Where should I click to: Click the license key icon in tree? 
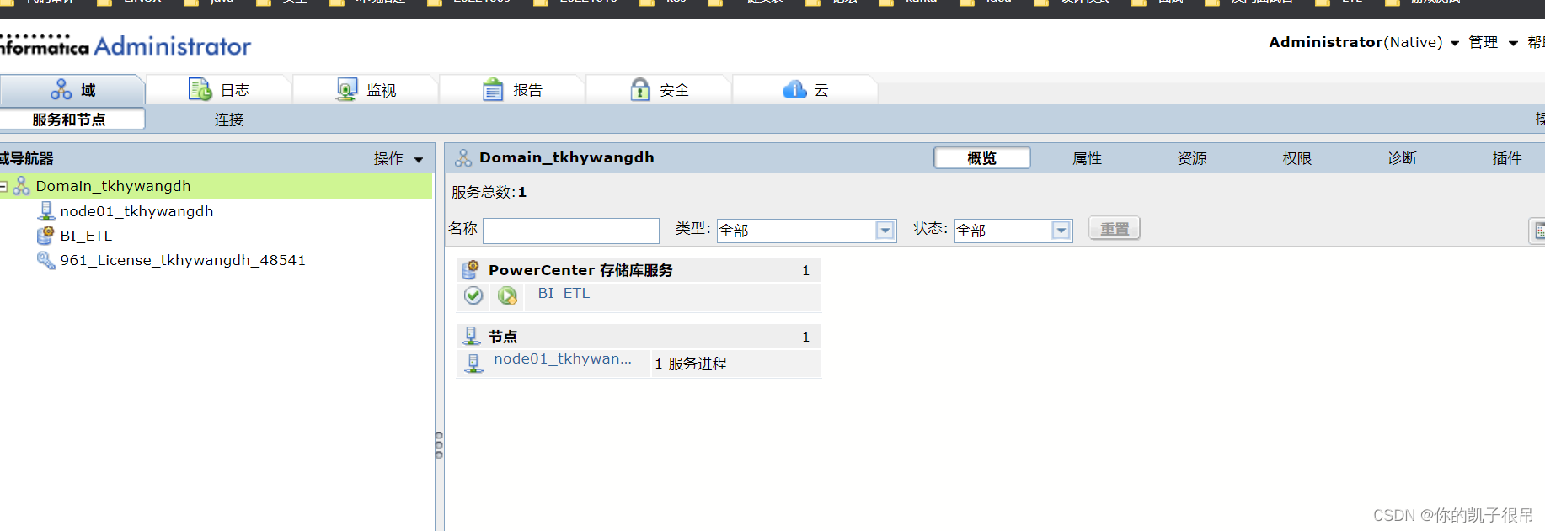[x=46, y=260]
